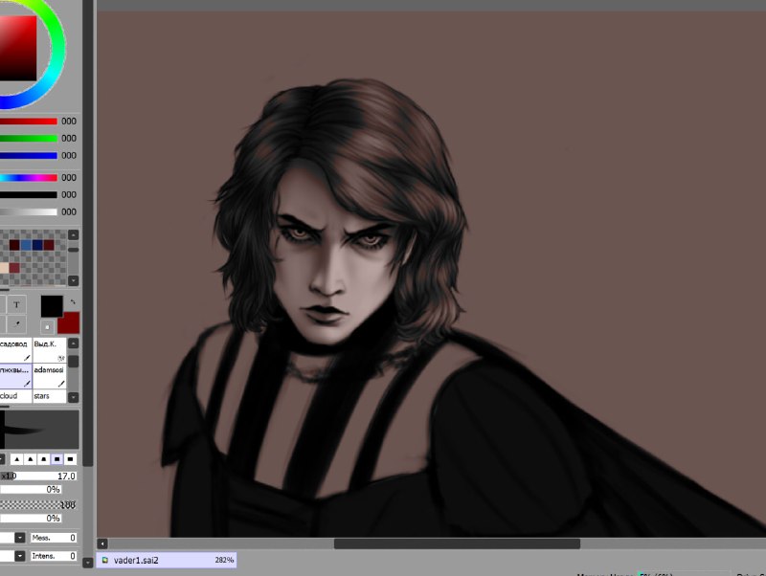This screenshot has height=576, width=766.
Task: Select the stars brush preset
Action: coord(50,396)
